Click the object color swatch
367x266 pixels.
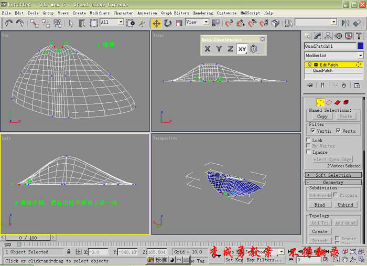tap(361, 46)
